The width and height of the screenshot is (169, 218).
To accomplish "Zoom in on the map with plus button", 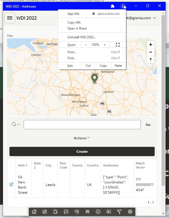I will pyautogui.click(x=151, y=45).
